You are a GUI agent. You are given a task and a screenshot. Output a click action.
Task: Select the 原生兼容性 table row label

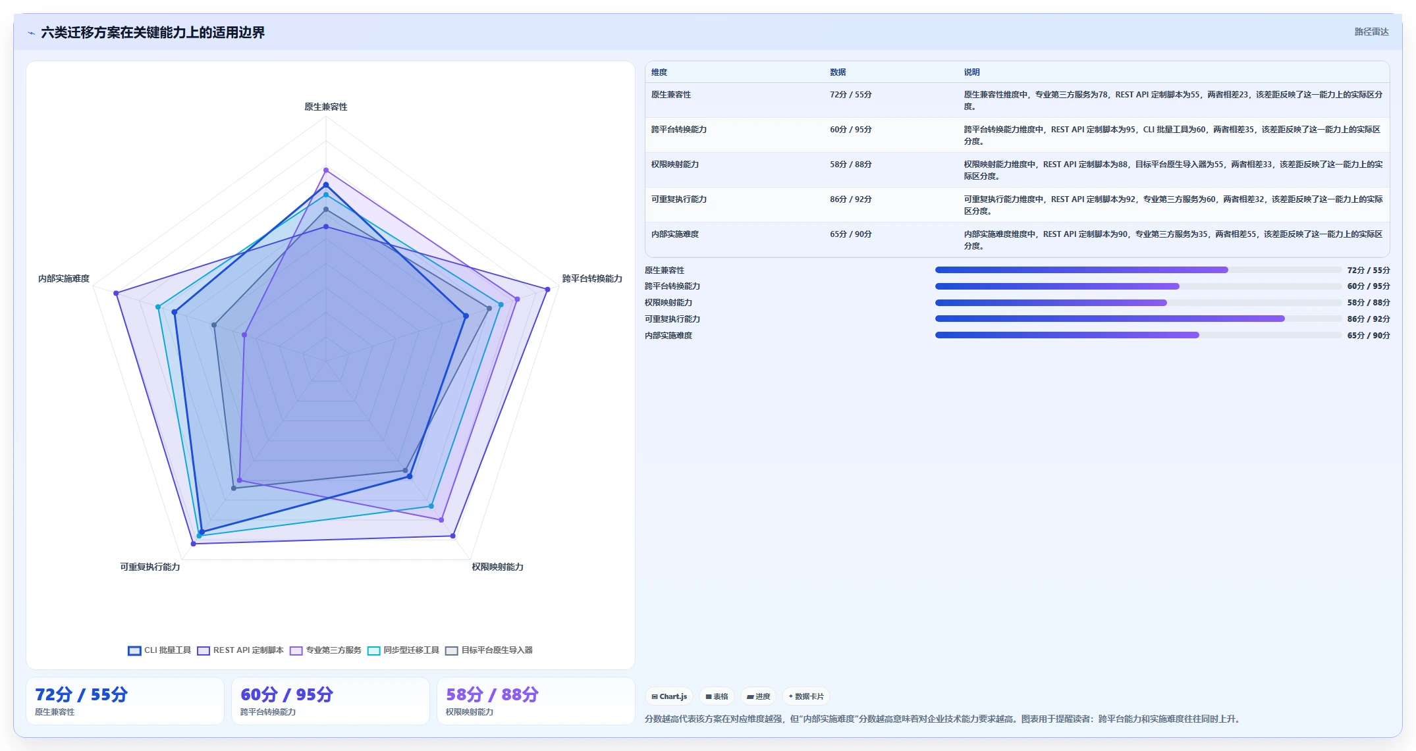pyautogui.click(x=671, y=95)
